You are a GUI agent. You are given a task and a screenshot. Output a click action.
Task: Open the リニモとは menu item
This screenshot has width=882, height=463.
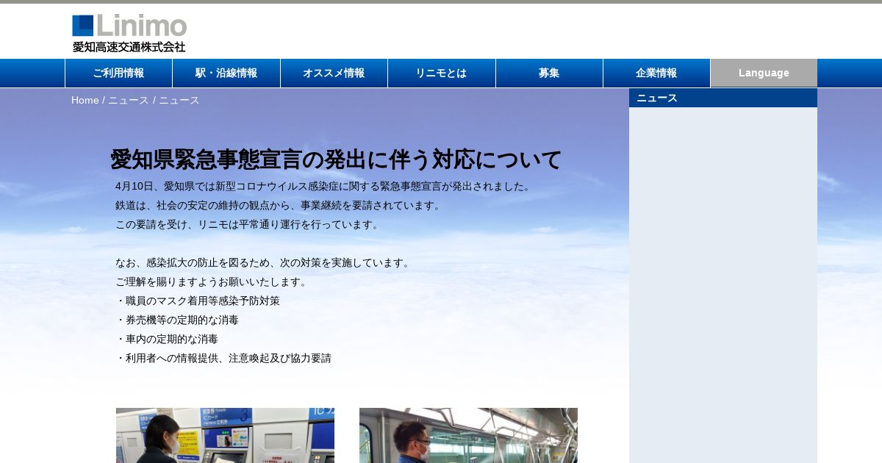[442, 73]
